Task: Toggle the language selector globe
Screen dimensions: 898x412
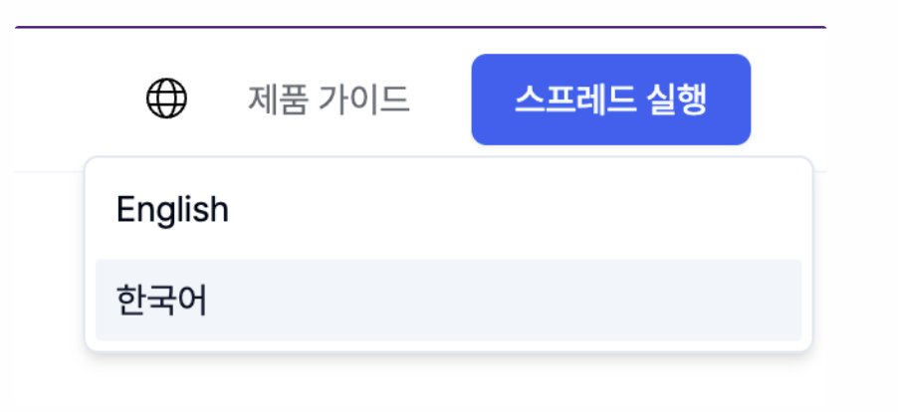Action: [166, 99]
